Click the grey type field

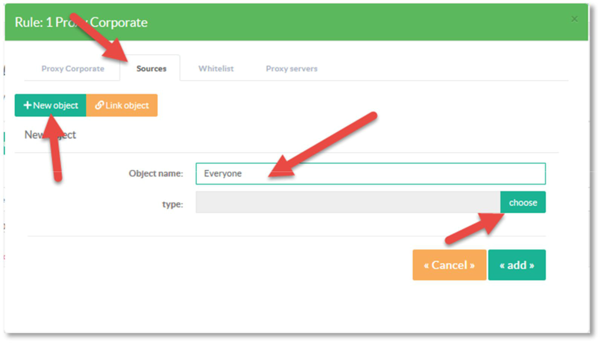coord(347,203)
